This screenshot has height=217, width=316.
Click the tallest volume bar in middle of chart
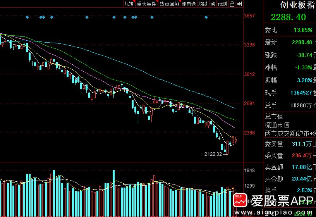tap(114, 193)
